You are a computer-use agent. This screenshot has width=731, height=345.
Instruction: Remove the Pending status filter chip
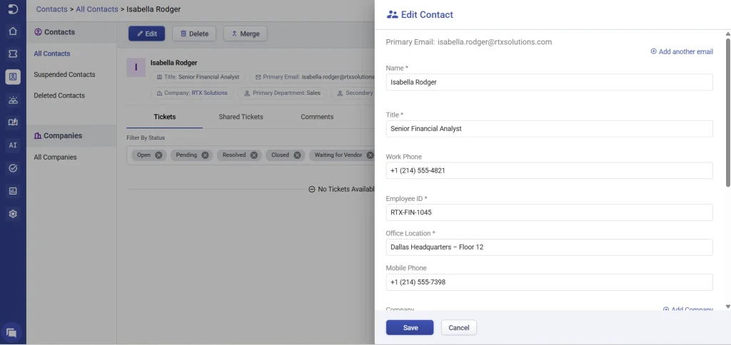(205, 155)
